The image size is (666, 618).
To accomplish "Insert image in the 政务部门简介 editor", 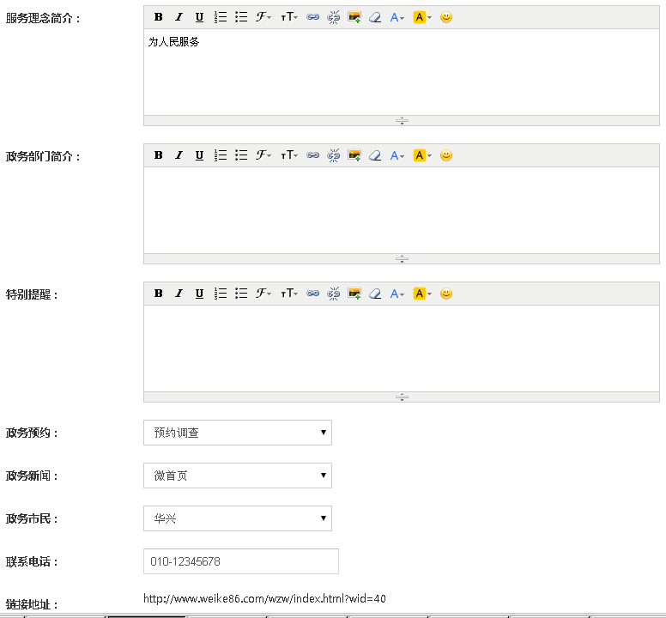I will coord(354,155).
